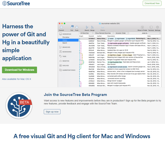Click the Tags icon in sidebar
Image resolution: width=165 pixels, height=142 pixels.
pos(60,56)
